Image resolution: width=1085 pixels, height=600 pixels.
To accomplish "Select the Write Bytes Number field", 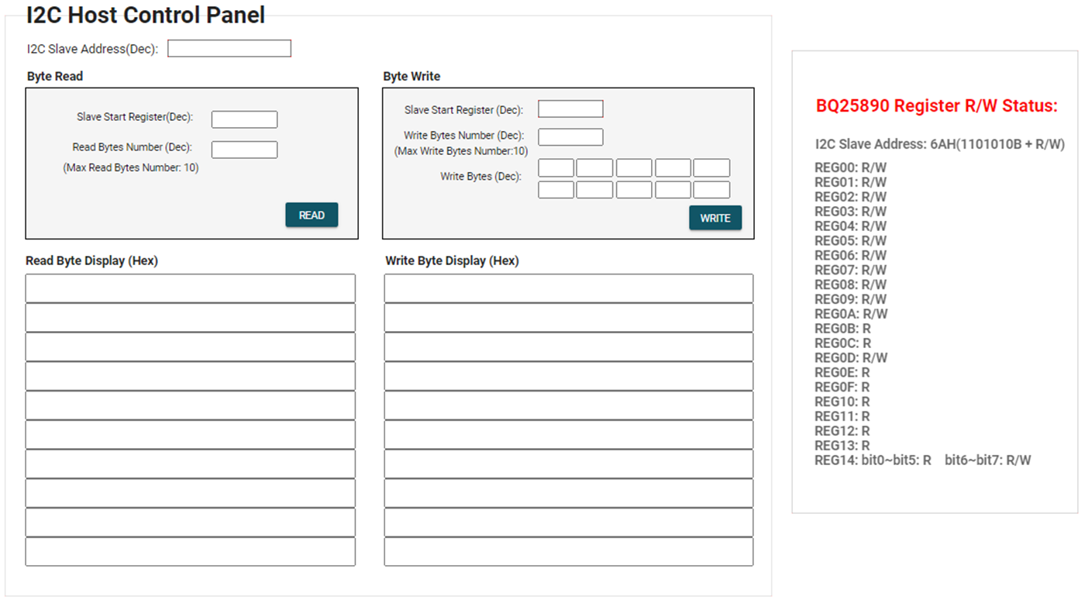I will [570, 137].
